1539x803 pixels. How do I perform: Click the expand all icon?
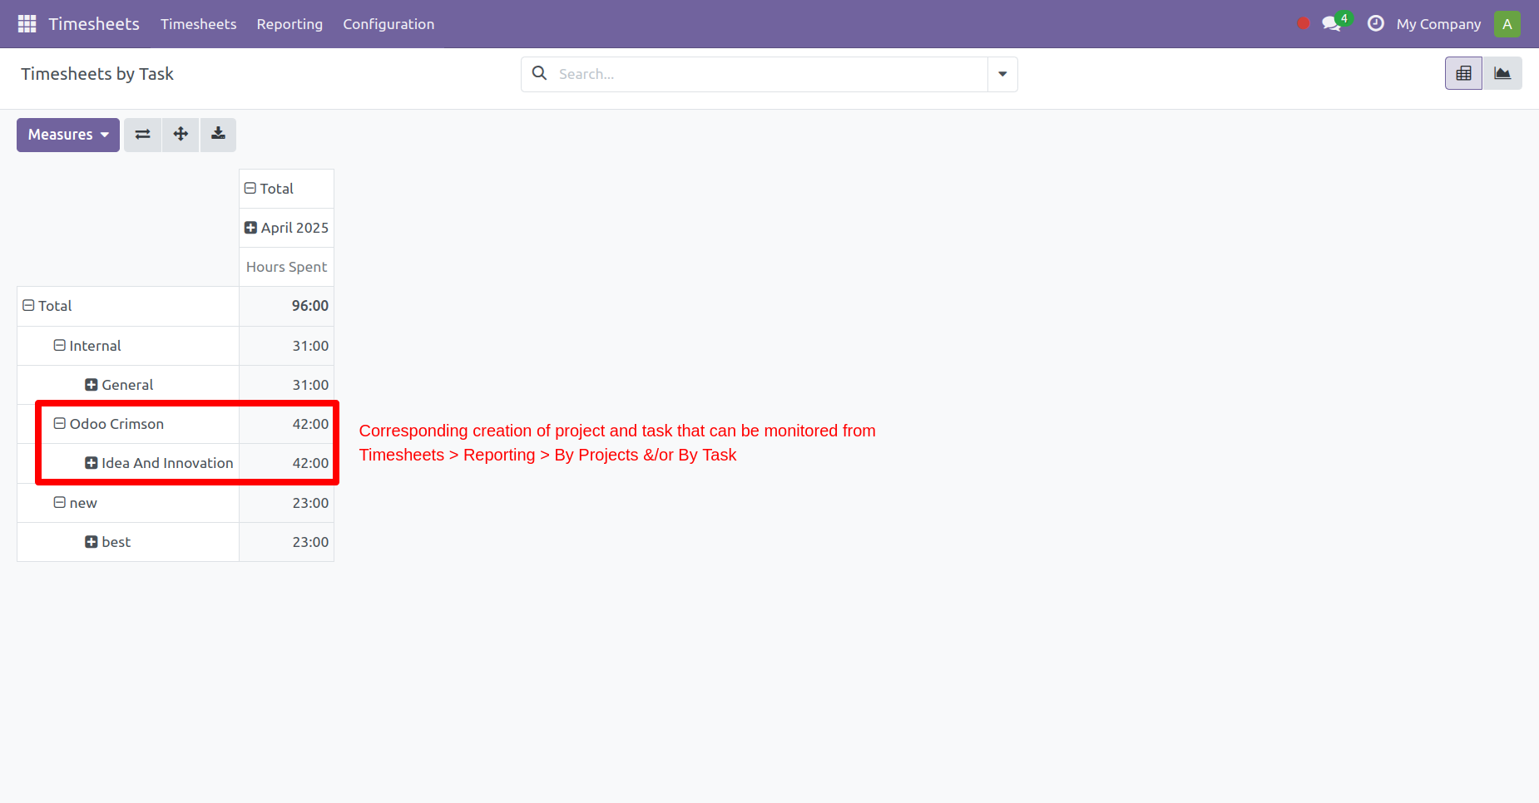pyautogui.click(x=181, y=135)
